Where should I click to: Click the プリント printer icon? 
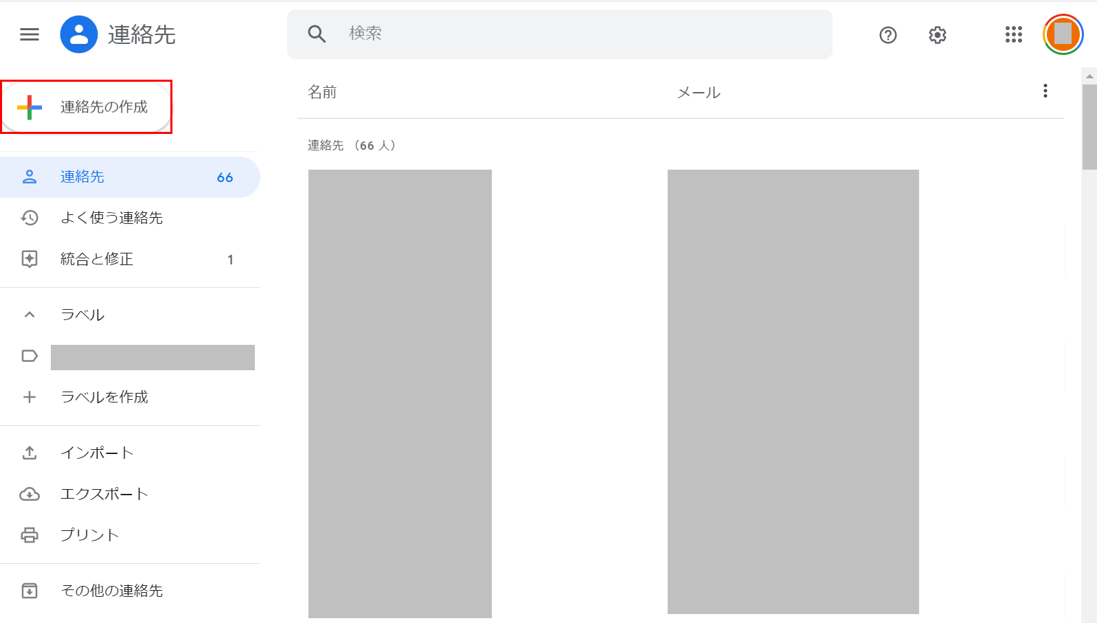[30, 535]
